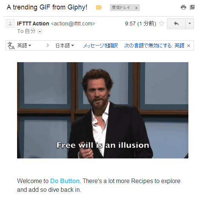The height and width of the screenshot is (199, 199).
Task: Click メッセージを翻訳 link
Action: 100,45
